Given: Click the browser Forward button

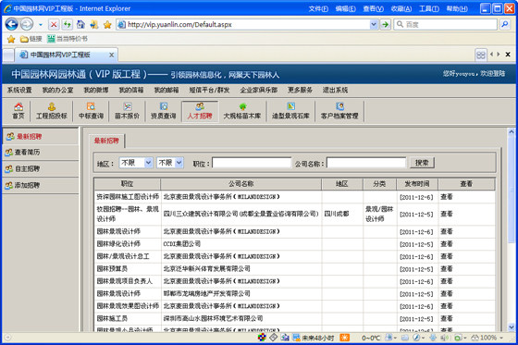Looking at the screenshot, I should (27, 24).
